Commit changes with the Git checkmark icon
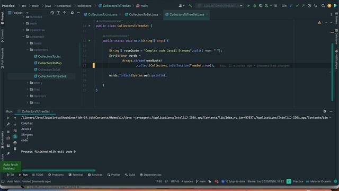 click(x=297, y=6)
